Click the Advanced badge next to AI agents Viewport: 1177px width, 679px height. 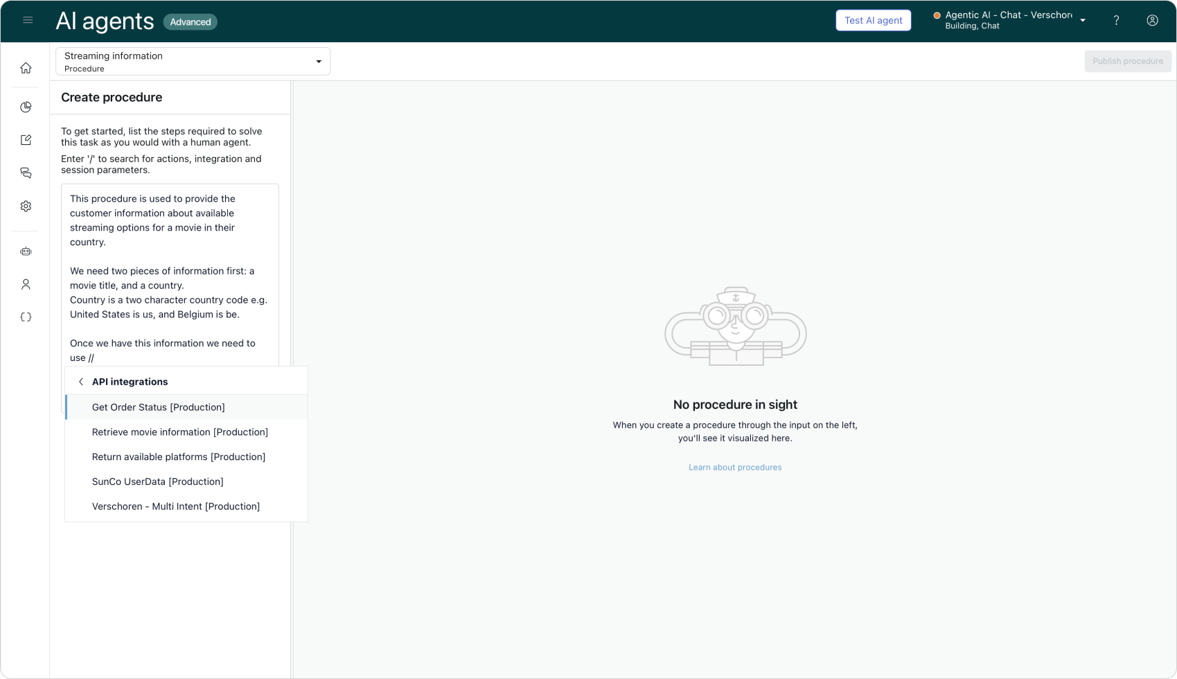(x=190, y=22)
